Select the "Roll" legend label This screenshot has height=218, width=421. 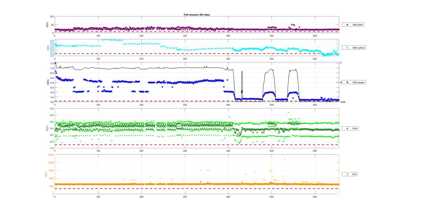(355, 174)
